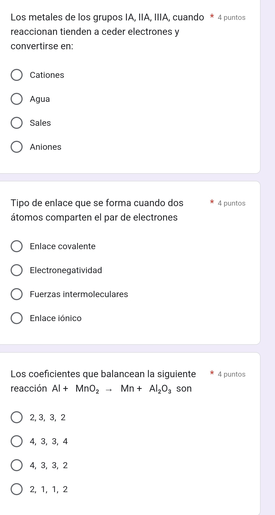The width and height of the screenshot is (275, 515).
Task: Mark the 2, 1, 1, 2 answer
Action: point(17,489)
